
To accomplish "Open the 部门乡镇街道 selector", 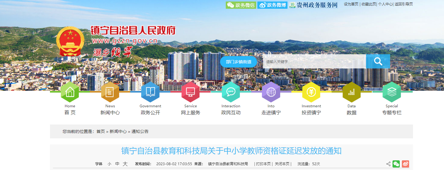I will point(238,62).
